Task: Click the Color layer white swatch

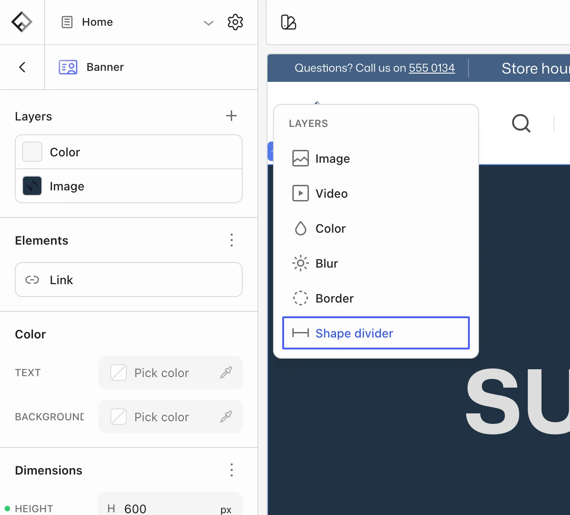Action: [32, 152]
